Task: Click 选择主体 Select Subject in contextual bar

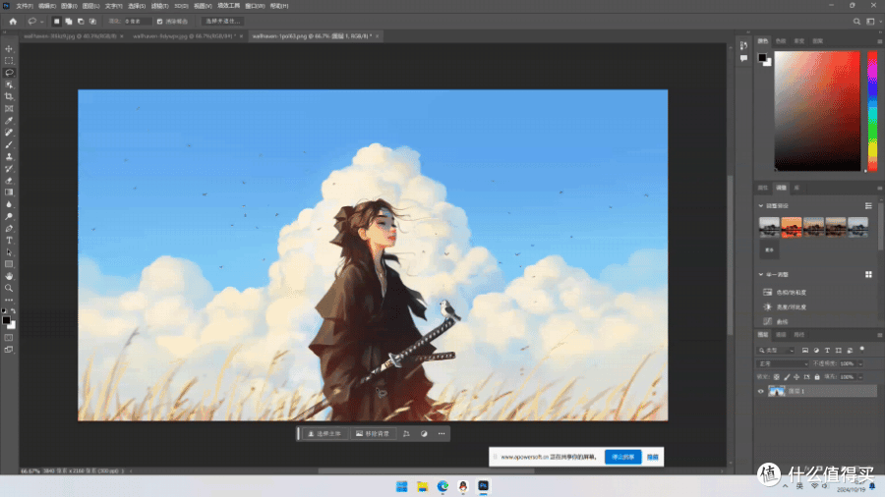Action: pyautogui.click(x=324, y=434)
